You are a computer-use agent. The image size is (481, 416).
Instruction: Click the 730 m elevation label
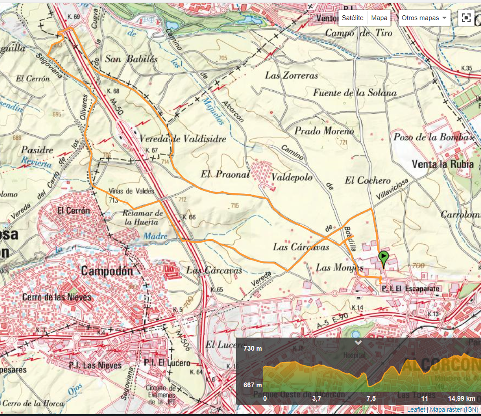click(x=252, y=348)
